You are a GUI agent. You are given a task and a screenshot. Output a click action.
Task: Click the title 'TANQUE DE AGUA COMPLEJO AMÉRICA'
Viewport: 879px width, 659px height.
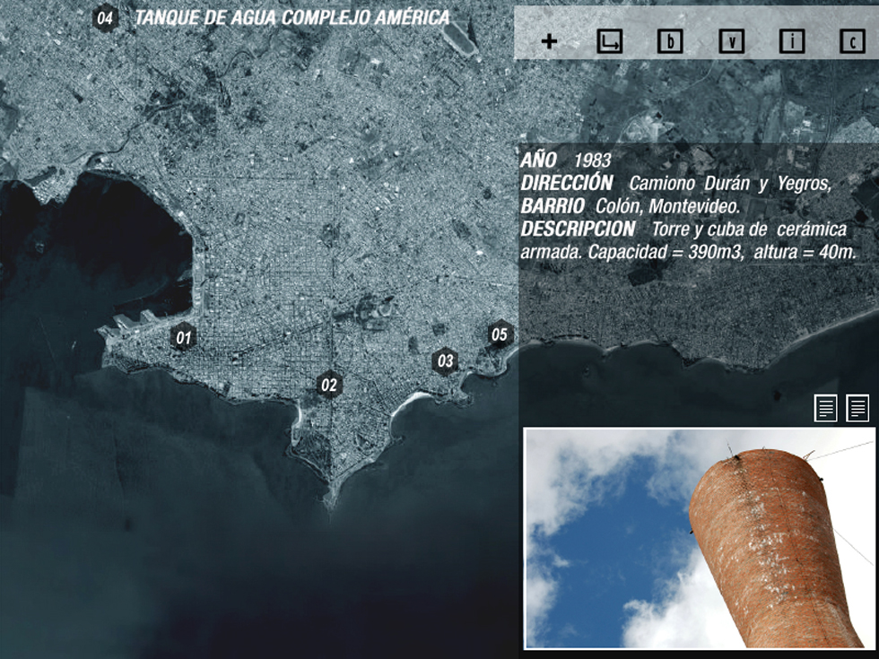point(292,18)
